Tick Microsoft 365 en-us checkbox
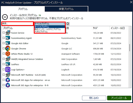Image resolution: width=133 pixels, height=103 pixels. pos(4,80)
